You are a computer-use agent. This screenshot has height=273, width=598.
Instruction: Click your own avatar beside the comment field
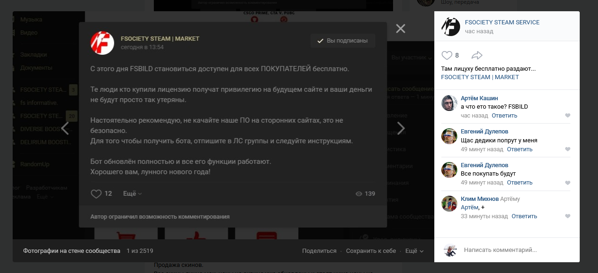[x=450, y=250]
